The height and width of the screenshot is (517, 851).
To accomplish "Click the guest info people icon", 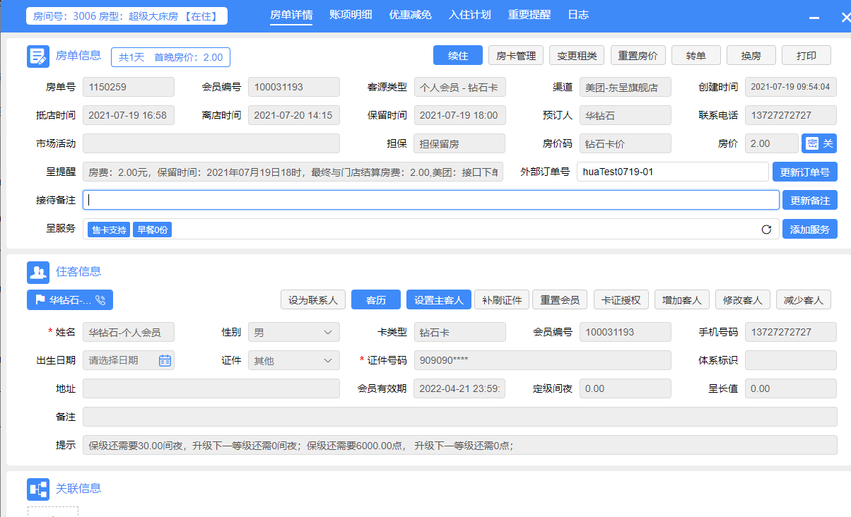I will (x=38, y=272).
